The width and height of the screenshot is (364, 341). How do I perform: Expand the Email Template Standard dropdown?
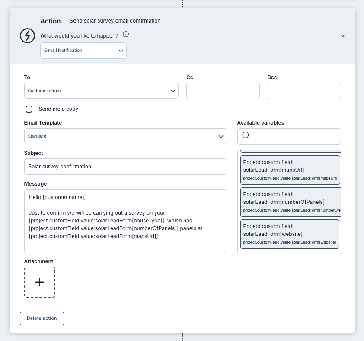click(125, 136)
